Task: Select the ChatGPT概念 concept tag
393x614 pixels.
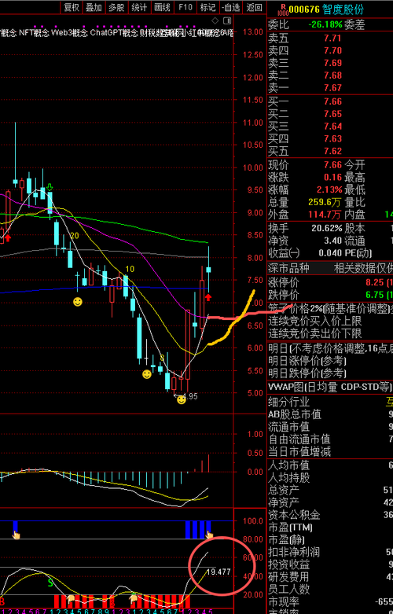Action: click(114, 32)
